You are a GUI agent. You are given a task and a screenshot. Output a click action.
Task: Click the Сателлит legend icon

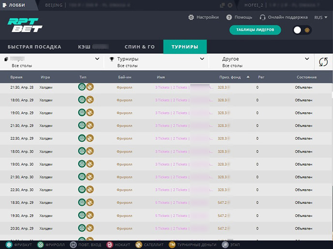[x=139, y=245]
